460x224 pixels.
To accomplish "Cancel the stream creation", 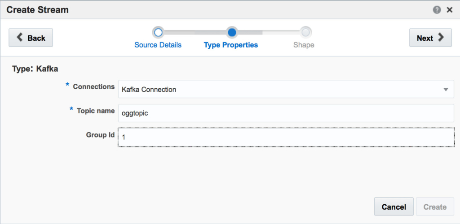I will click(x=394, y=207).
